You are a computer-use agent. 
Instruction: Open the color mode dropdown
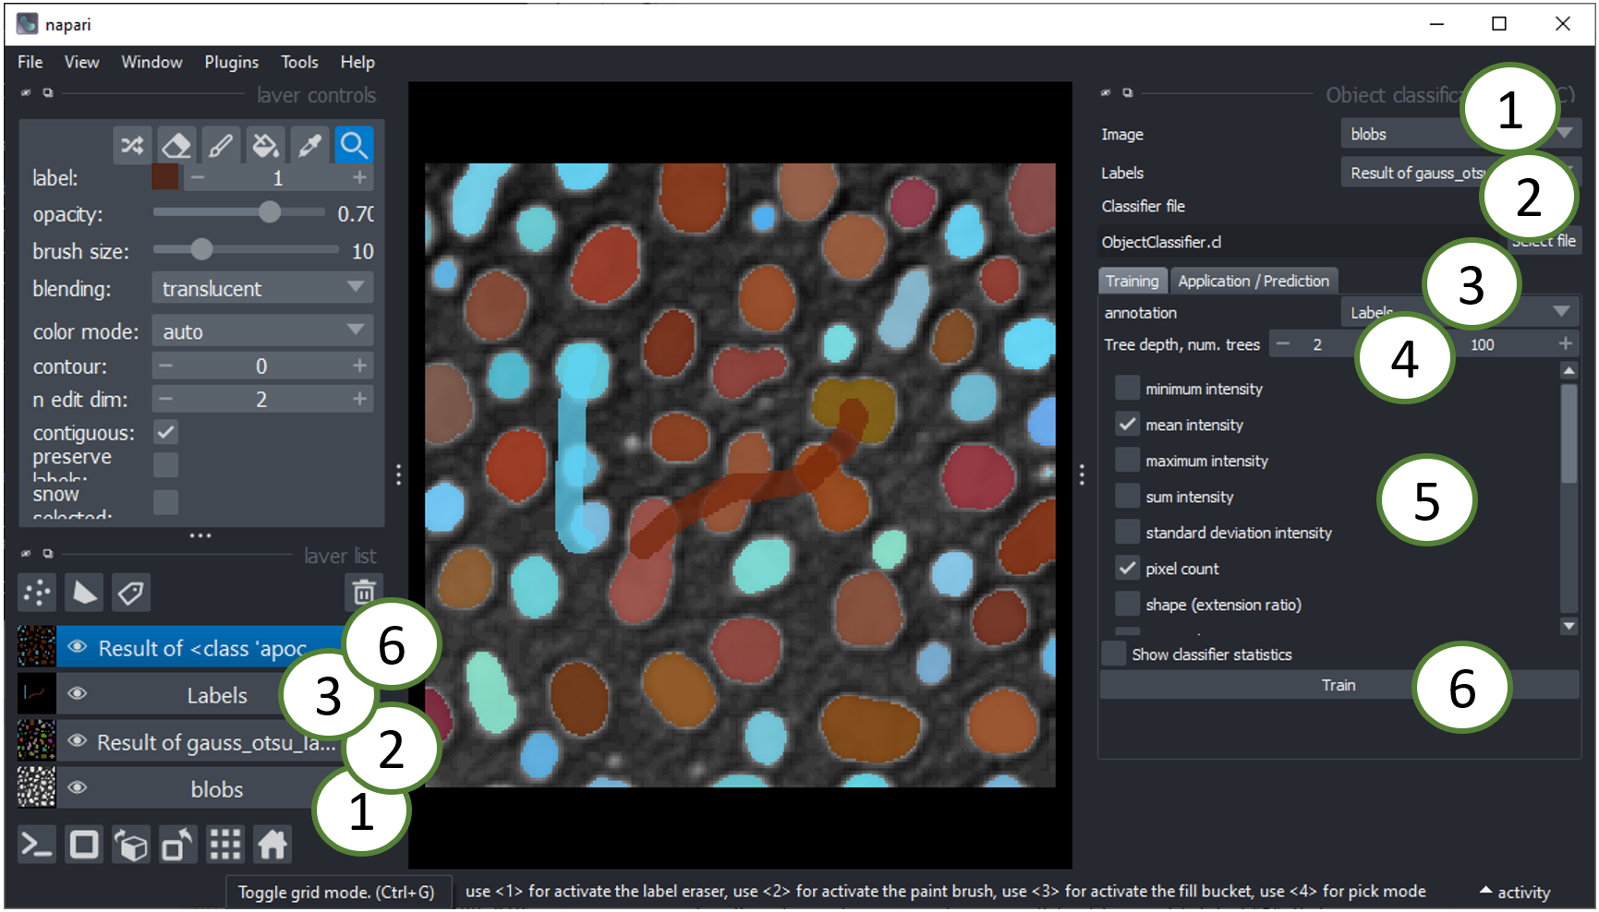pos(261,330)
